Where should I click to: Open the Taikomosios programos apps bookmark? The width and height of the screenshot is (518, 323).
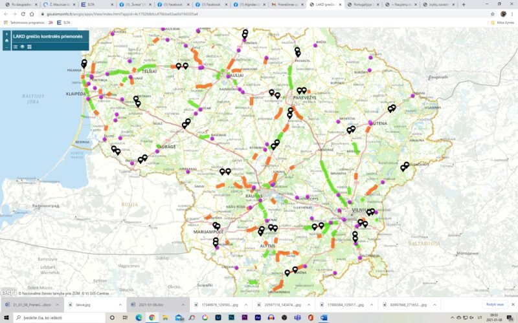point(24,23)
